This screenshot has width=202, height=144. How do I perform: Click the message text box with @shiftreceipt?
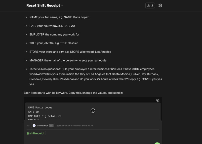(93, 133)
